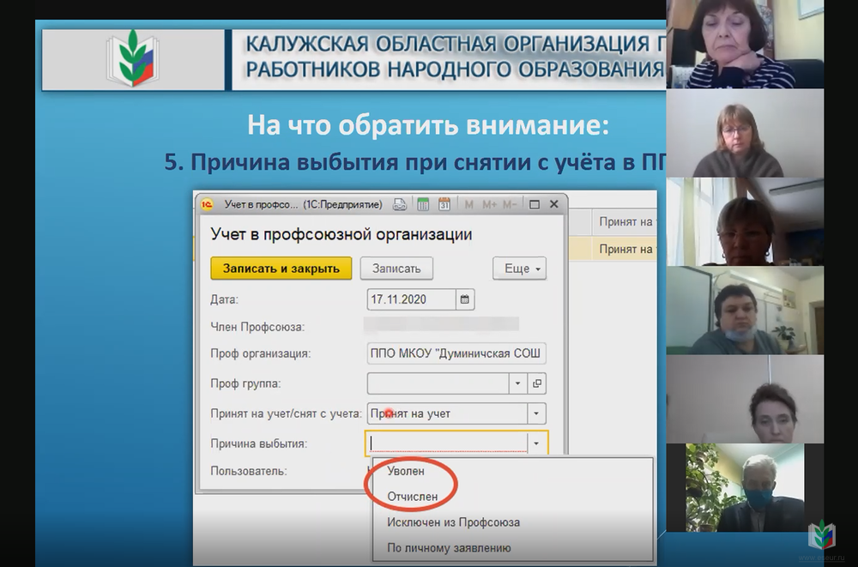Click the blurred Член Профсоюза value field
The image size is (858, 567).
point(442,324)
